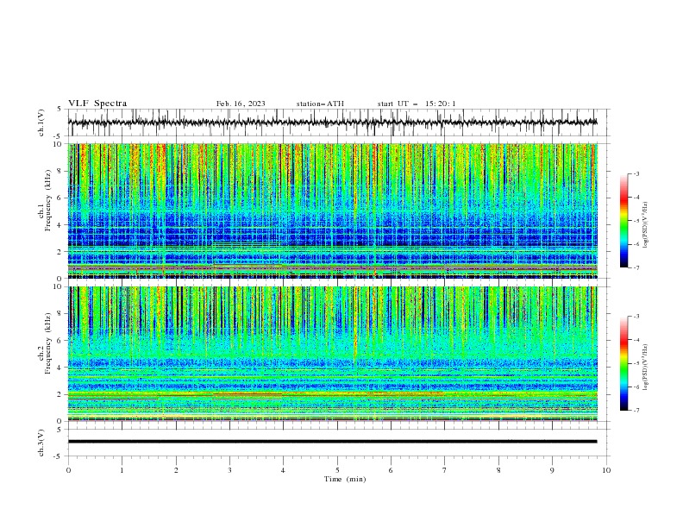The width and height of the screenshot is (683, 528).
Task: Click the 'Time (min)' axis label
Action: [345, 479]
